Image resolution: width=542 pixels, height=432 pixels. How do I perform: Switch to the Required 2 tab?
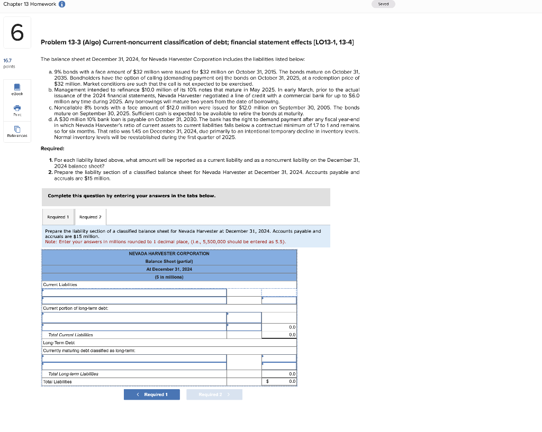(x=90, y=217)
